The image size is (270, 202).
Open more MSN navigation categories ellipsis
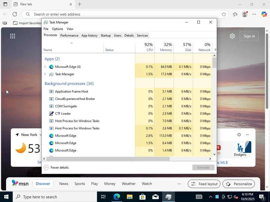(x=179, y=184)
